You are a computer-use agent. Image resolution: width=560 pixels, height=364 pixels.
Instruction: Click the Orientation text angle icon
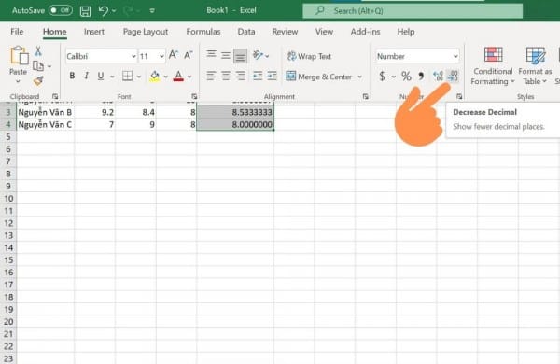(258, 55)
